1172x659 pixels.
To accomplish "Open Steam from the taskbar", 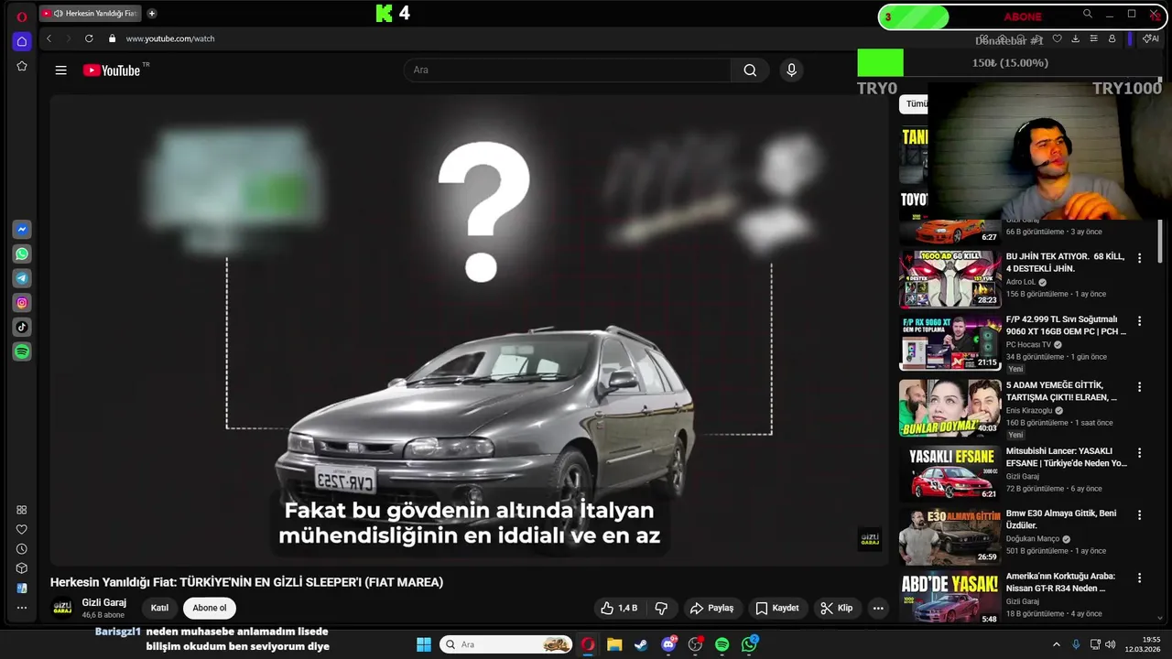I will pos(641,644).
